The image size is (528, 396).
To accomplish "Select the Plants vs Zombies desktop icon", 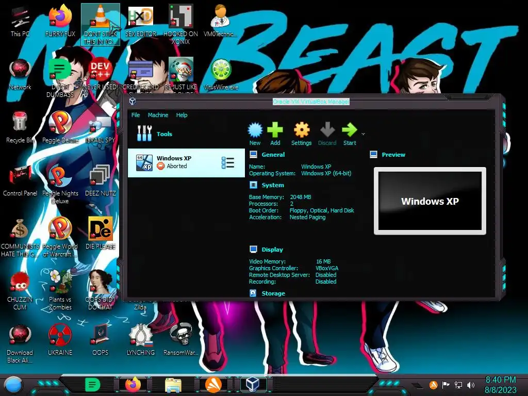I will pos(60,290).
